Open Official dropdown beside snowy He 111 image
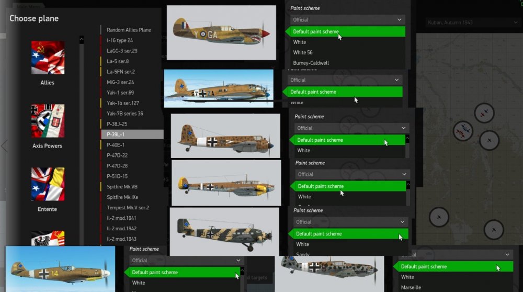The width and height of the screenshot is (523, 292). [345, 80]
